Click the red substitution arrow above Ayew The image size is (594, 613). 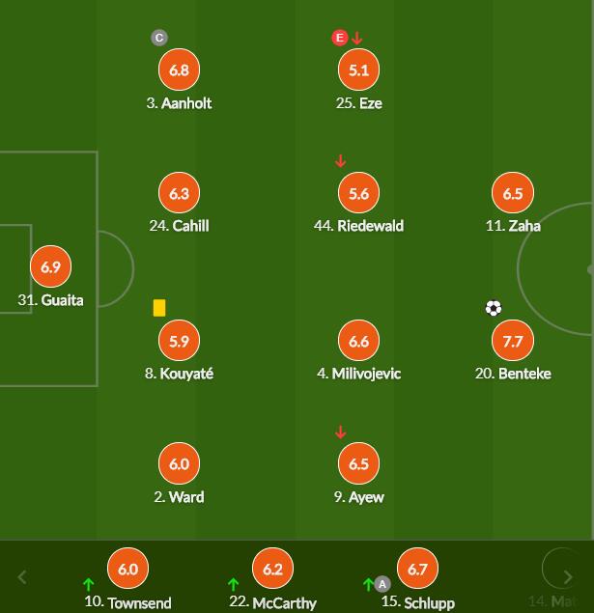[x=341, y=432]
